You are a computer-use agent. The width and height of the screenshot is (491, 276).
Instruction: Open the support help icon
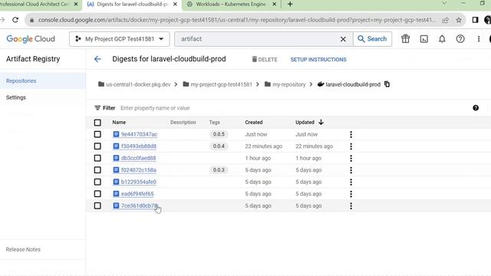(x=460, y=39)
